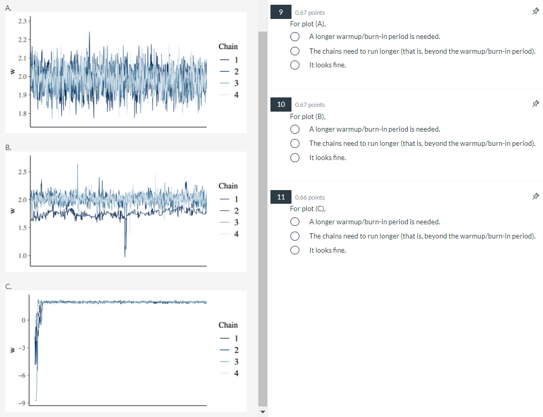Click the Chain 1 legend line in plot A

(x=226, y=59)
